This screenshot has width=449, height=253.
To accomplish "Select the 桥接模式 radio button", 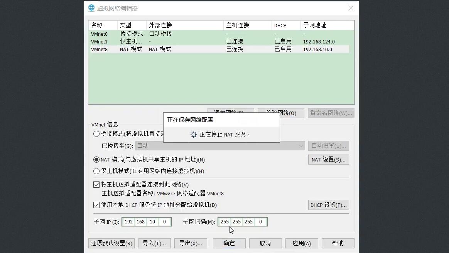I will (x=96, y=134).
